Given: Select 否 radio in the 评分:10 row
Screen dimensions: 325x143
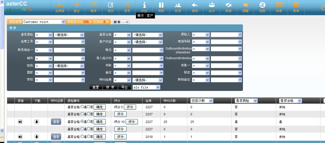Looking at the screenshot, I should click(x=88, y=122).
